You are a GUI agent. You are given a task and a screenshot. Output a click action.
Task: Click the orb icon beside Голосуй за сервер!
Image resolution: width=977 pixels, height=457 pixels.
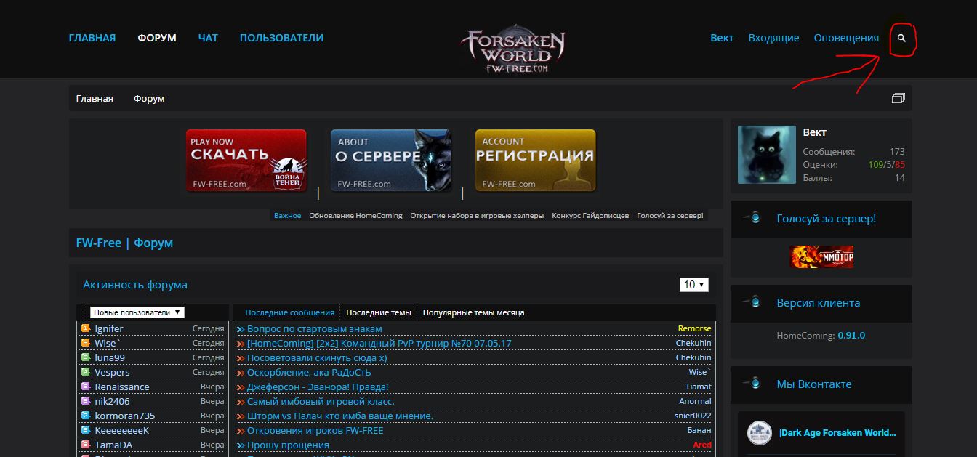coord(753,218)
